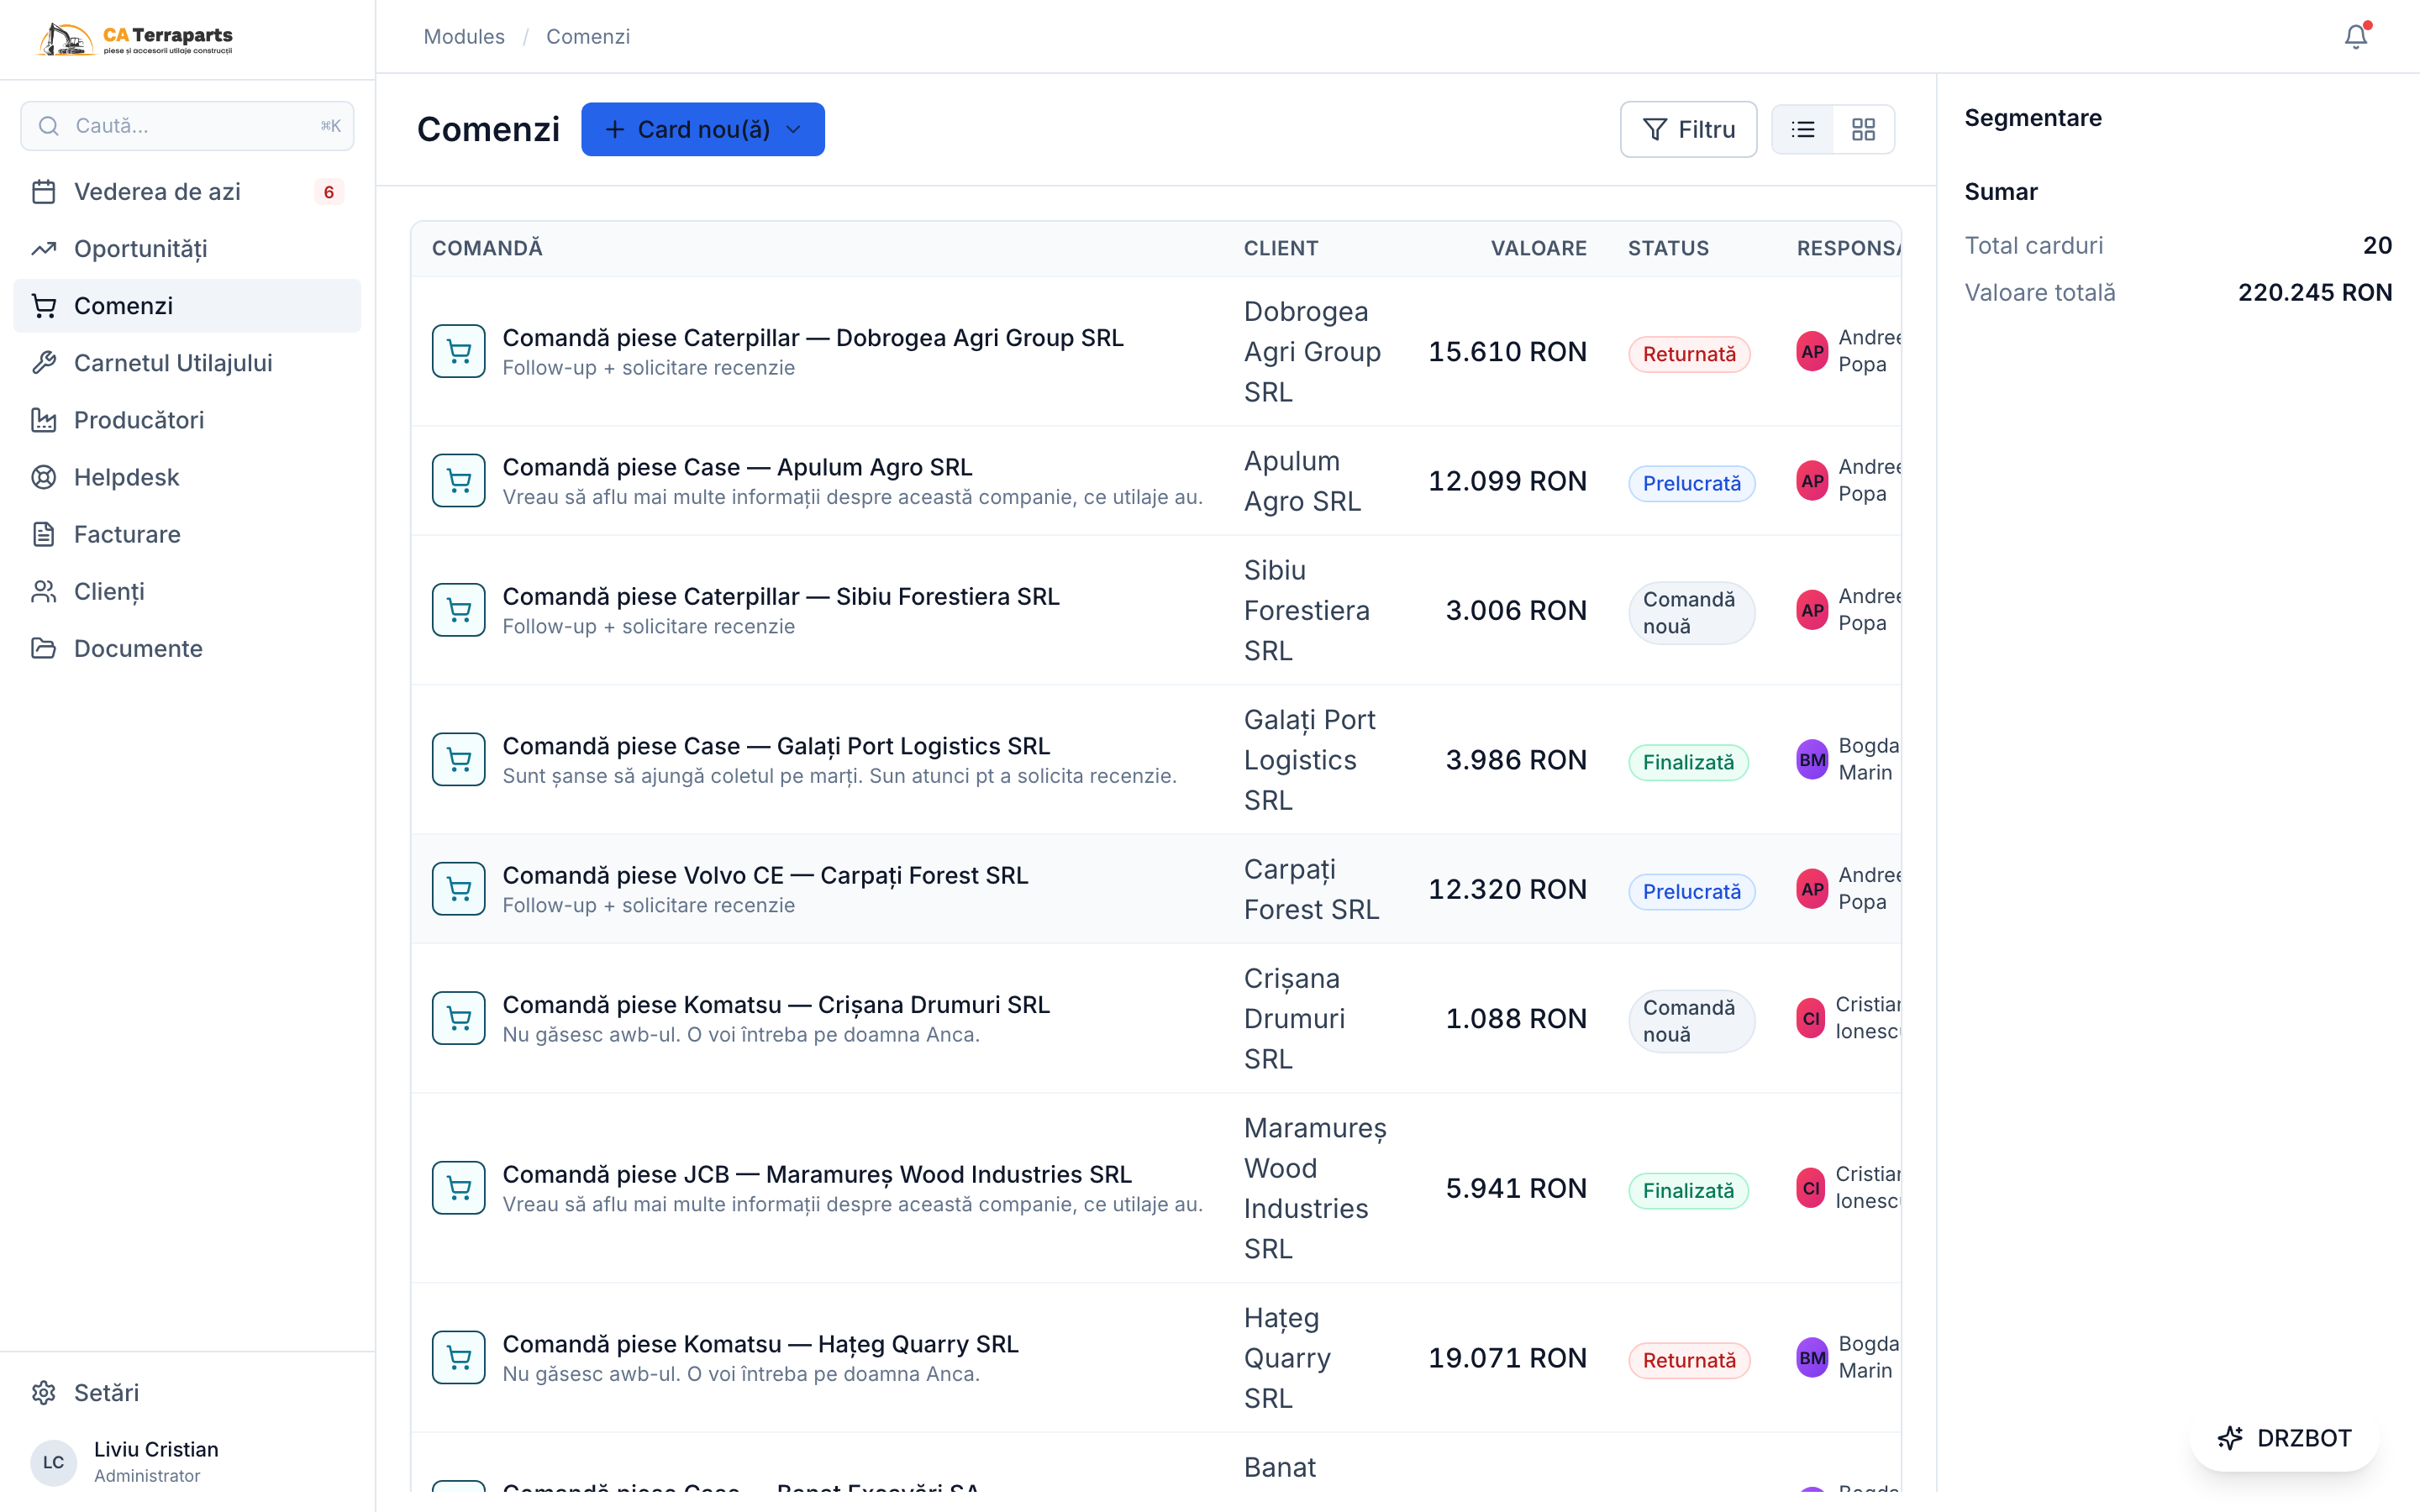Open Producători module
Viewport: 2420px width, 1512px height.
click(187, 419)
